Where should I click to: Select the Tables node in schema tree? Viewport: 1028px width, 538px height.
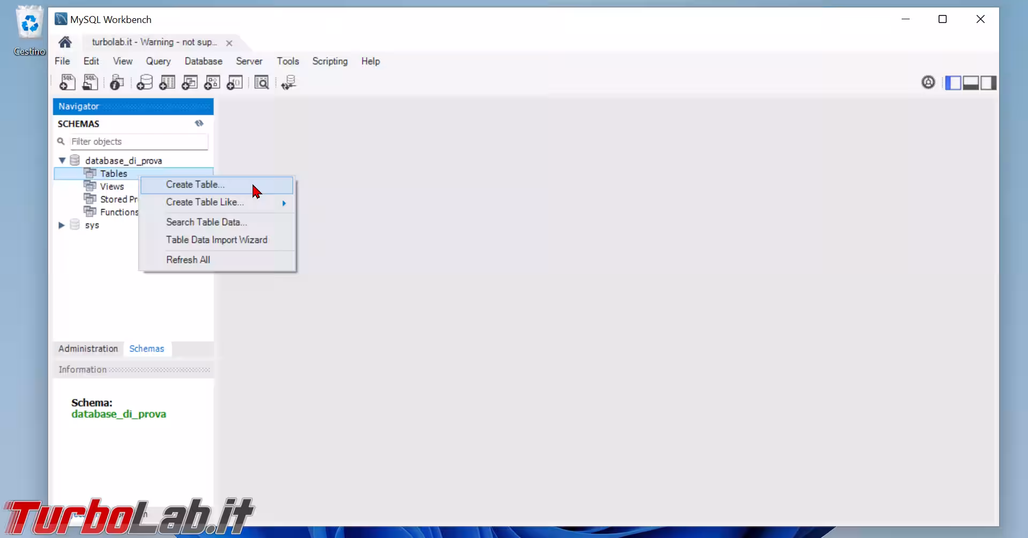114,174
